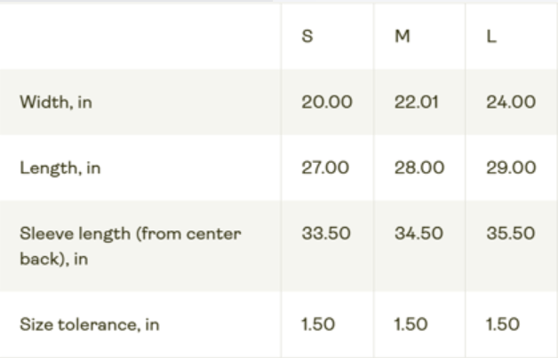Select sleeve length value 33.50
Image resolution: width=558 pixels, height=358 pixels.
pos(326,233)
